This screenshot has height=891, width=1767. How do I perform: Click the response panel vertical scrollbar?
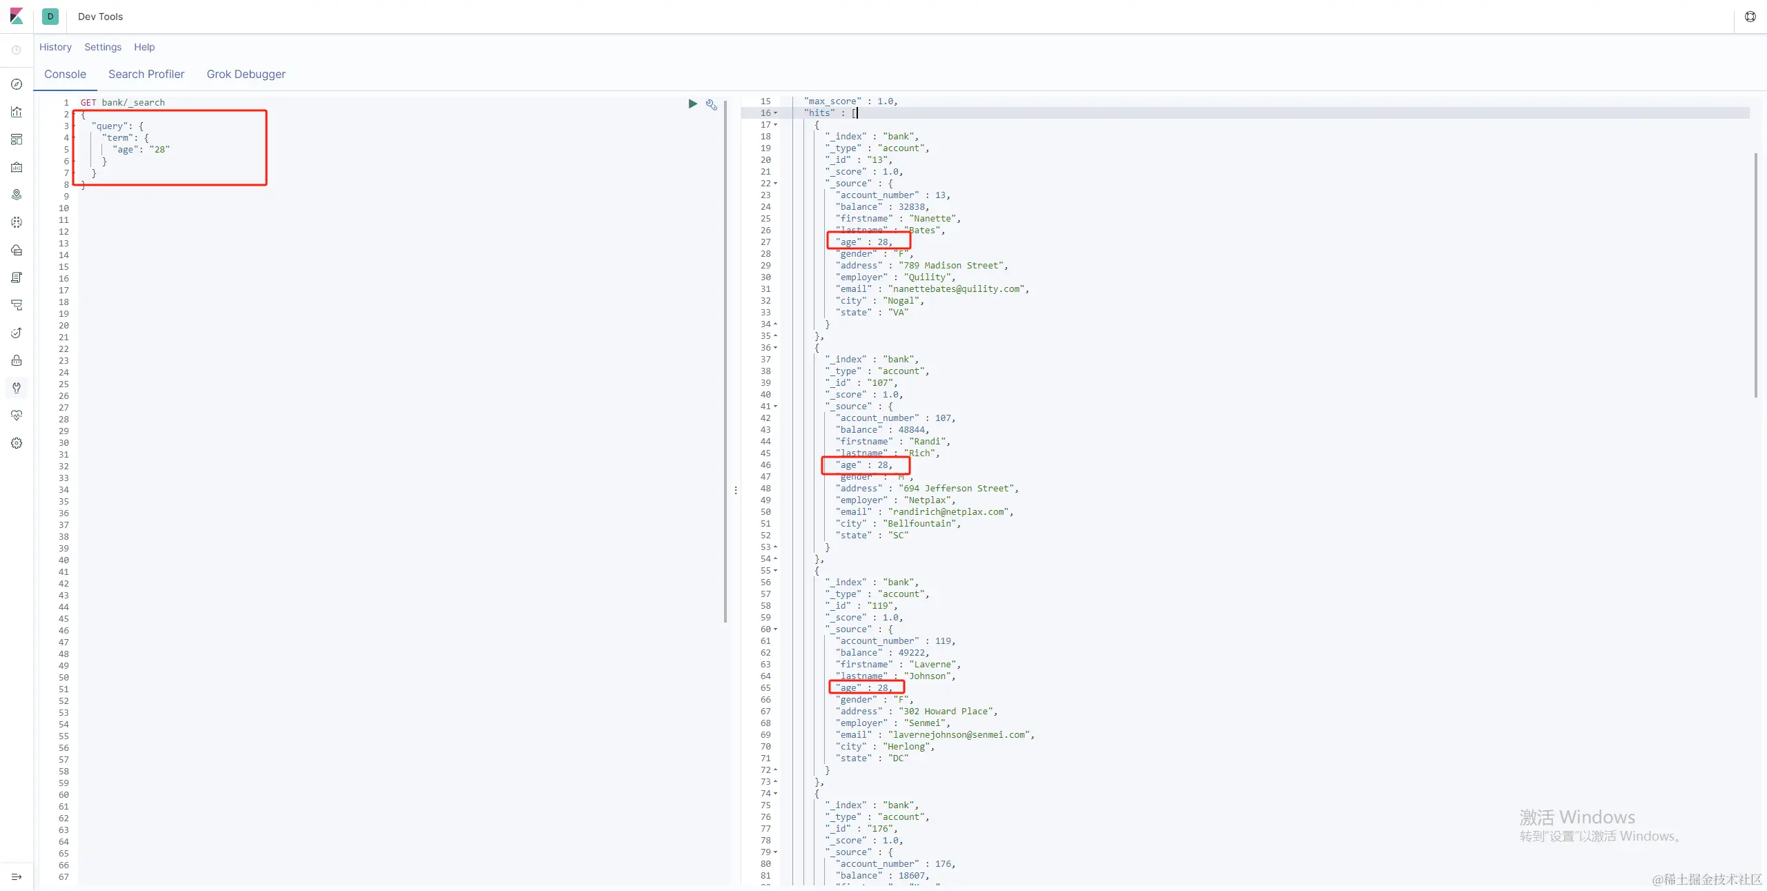(x=1756, y=276)
